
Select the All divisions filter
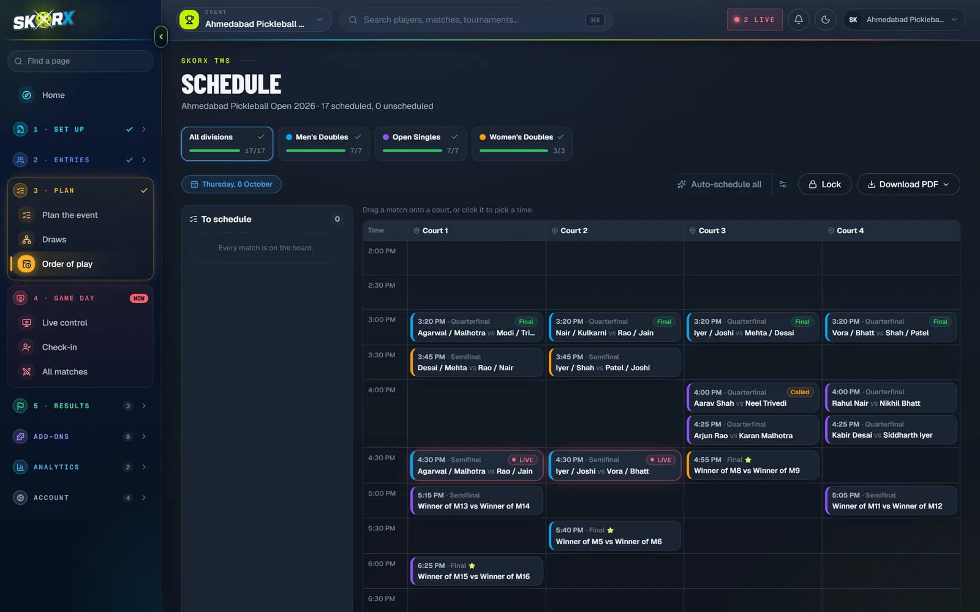227,144
